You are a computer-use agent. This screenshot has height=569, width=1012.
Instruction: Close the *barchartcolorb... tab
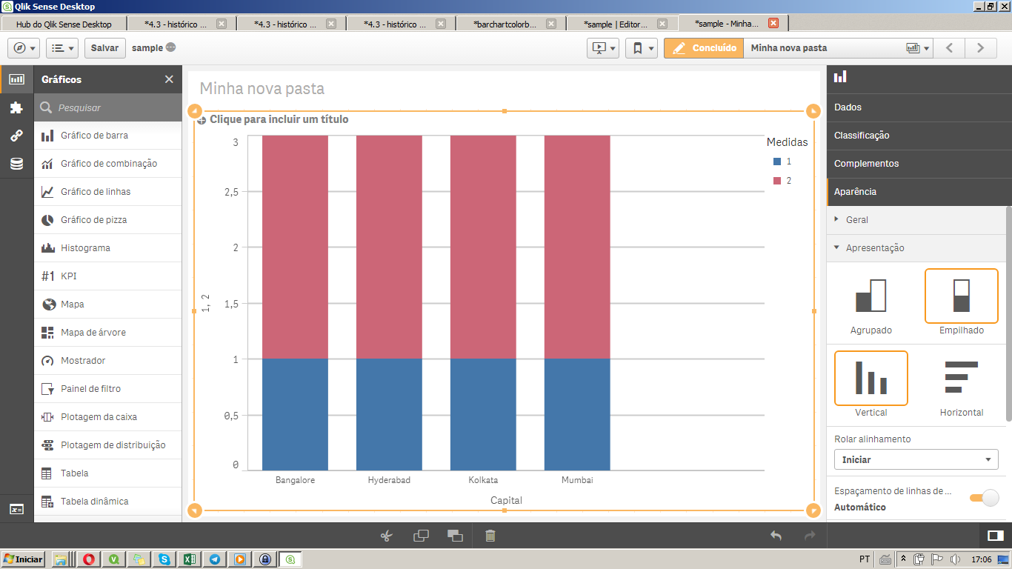point(551,23)
